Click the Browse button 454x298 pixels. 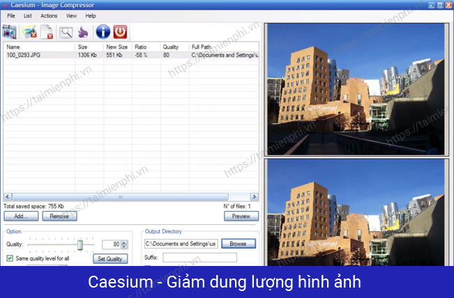[x=239, y=244]
